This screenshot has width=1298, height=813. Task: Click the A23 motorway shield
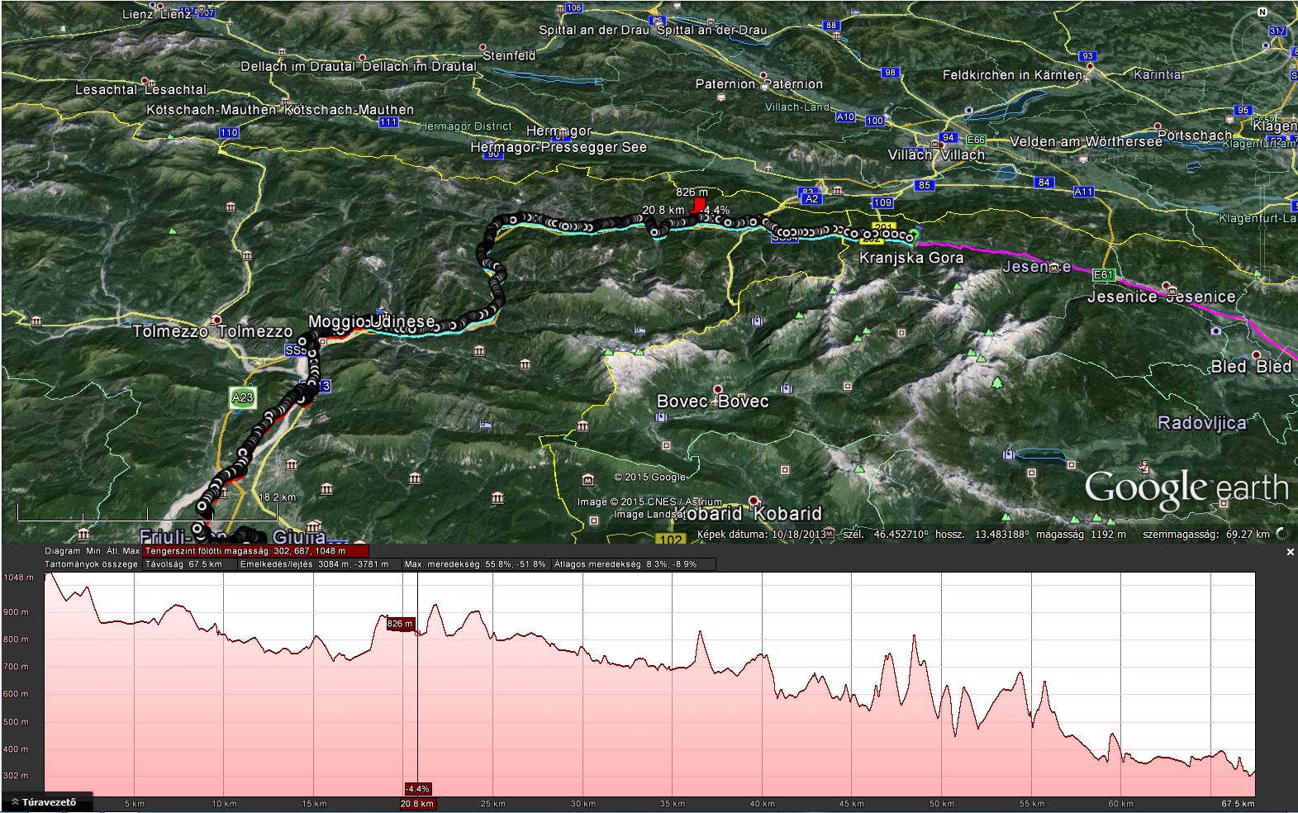(242, 397)
